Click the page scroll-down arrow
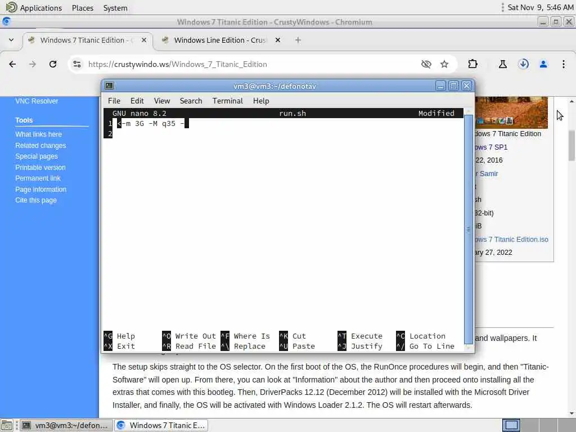Viewport: 576px width, 432px height. click(571, 413)
